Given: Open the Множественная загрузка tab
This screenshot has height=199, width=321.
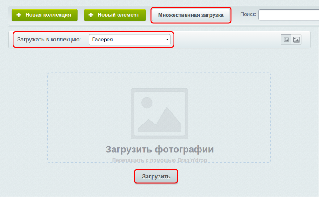Looking at the screenshot, I should coord(191,15).
